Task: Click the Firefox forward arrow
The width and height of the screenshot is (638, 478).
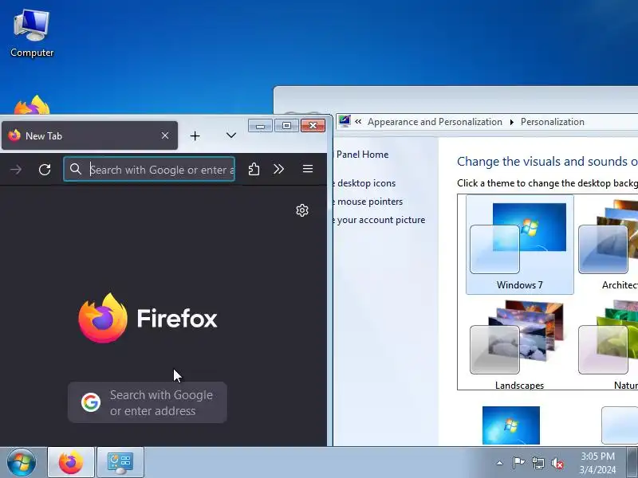Action: click(x=16, y=169)
